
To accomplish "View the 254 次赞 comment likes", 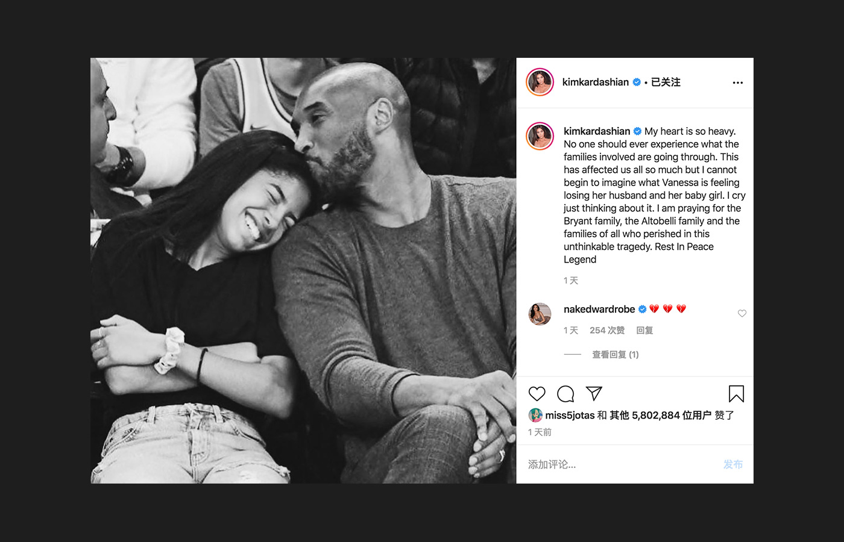I will tap(607, 330).
